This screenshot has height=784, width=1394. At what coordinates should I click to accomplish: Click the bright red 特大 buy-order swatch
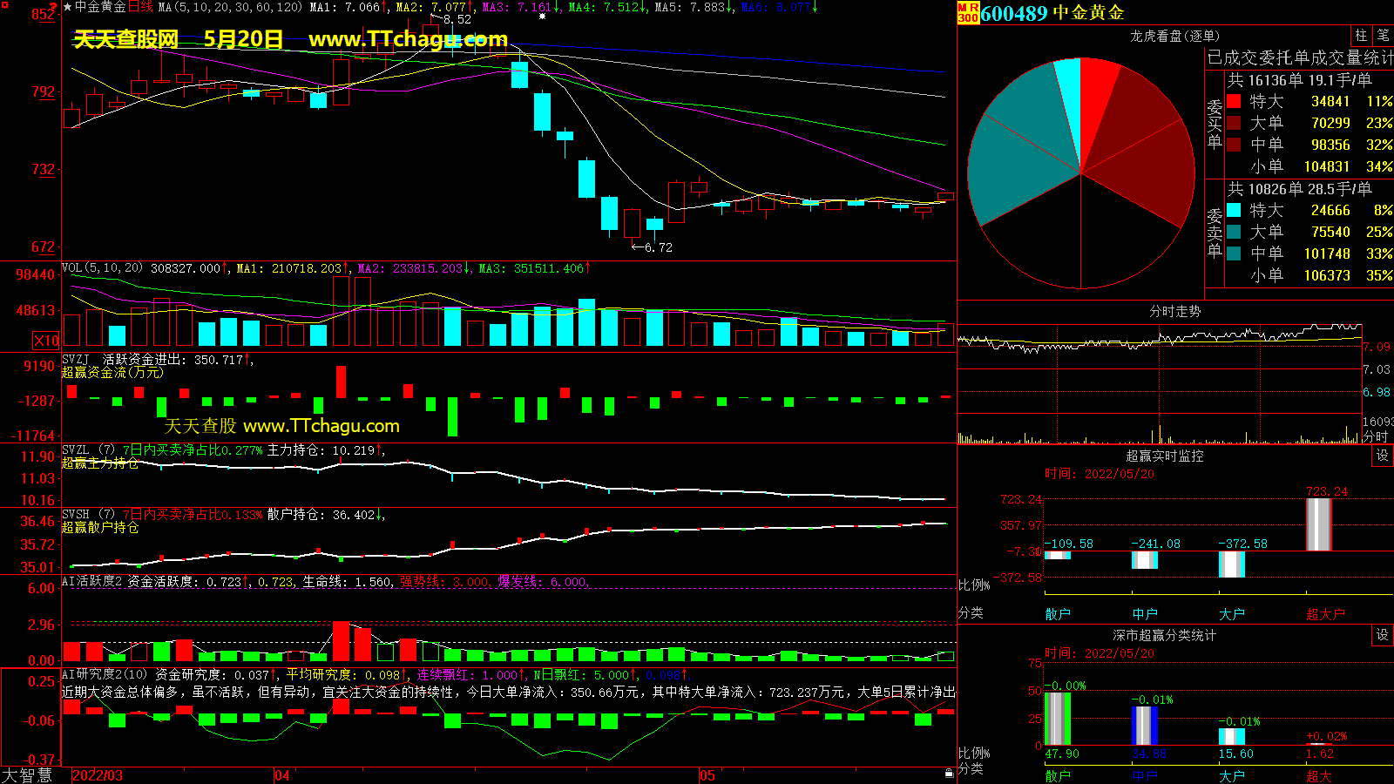pos(1234,101)
